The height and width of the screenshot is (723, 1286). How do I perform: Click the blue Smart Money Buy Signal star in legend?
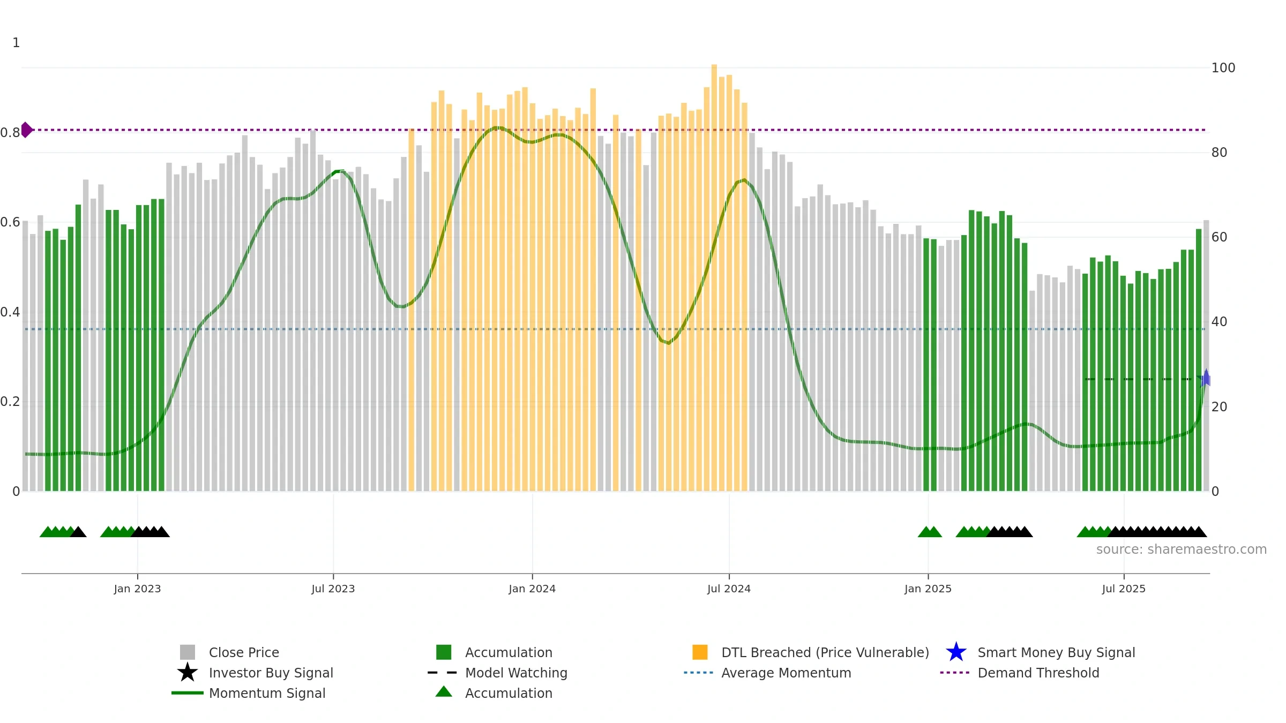[x=956, y=652]
